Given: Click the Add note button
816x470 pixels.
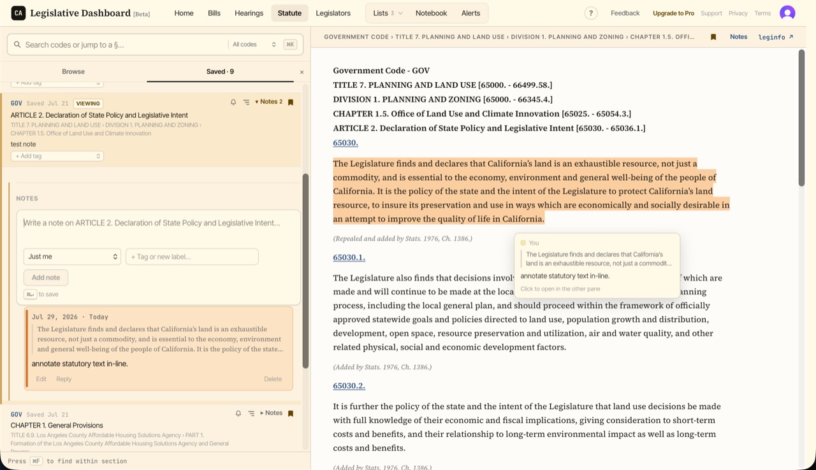Looking at the screenshot, I should 46,278.
